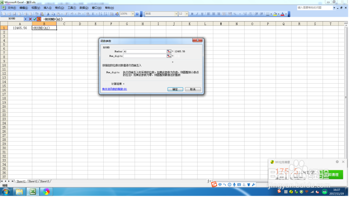Screen dimensions: 349x197
Task: Switch to the Sheet2 tab
Action: (x=33, y=182)
